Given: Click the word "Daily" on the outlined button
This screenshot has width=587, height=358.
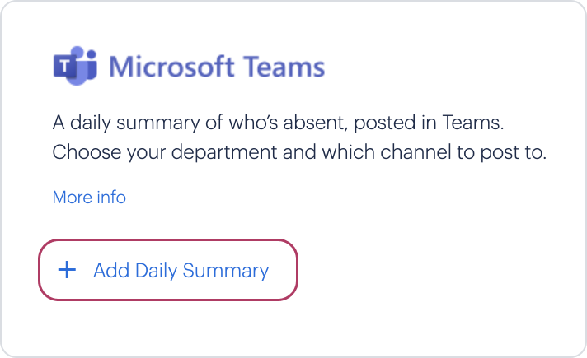Looking at the screenshot, I should [x=156, y=271].
